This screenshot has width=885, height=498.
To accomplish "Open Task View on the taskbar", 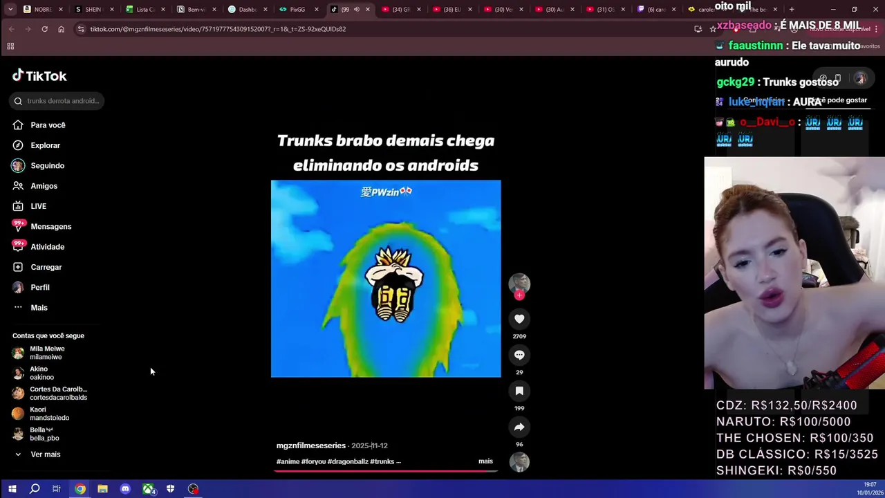I will click(57, 489).
